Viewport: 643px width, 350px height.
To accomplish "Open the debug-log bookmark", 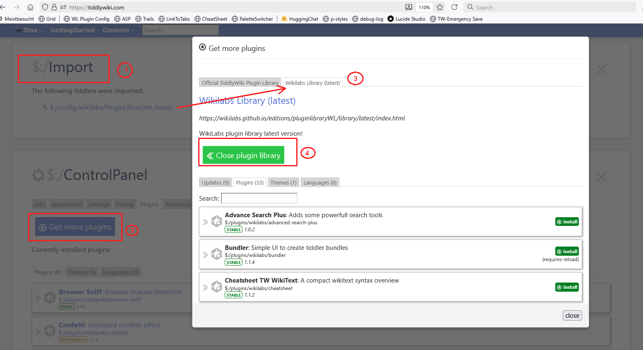I will coord(368,19).
